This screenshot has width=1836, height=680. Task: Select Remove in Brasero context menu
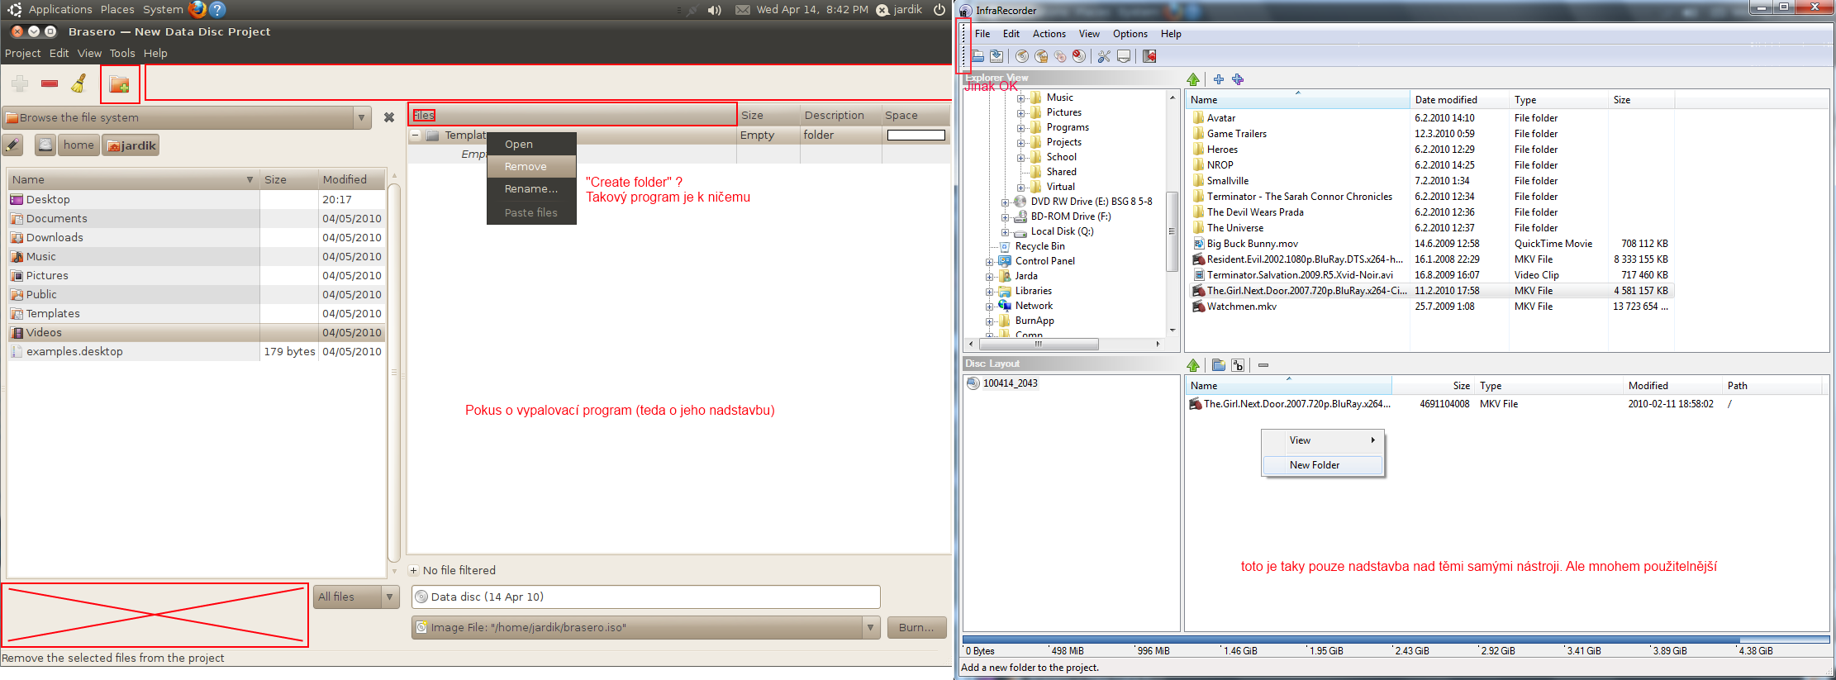click(x=531, y=167)
